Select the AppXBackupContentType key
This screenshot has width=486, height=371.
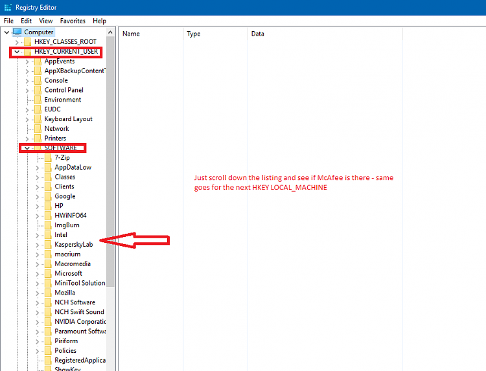(x=75, y=71)
